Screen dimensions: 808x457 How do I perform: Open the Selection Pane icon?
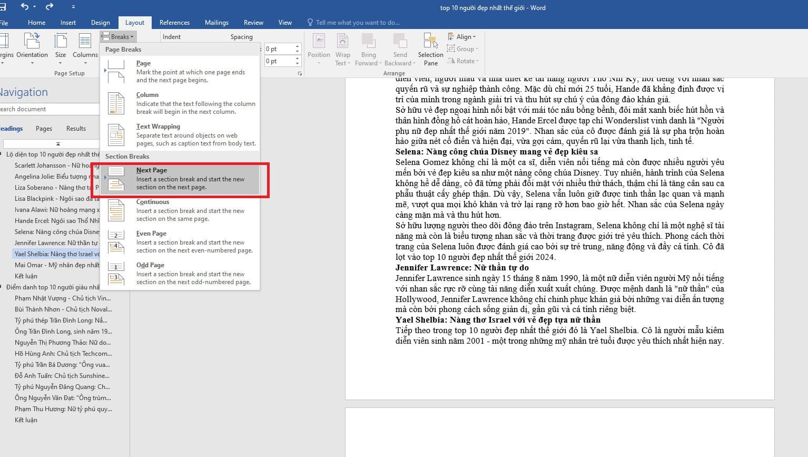coord(430,49)
